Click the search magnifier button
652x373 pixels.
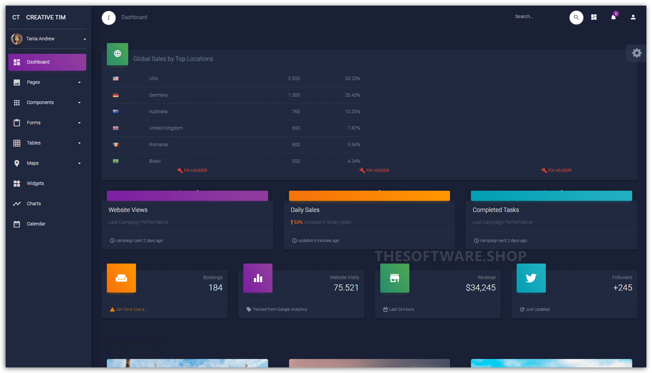(x=576, y=17)
